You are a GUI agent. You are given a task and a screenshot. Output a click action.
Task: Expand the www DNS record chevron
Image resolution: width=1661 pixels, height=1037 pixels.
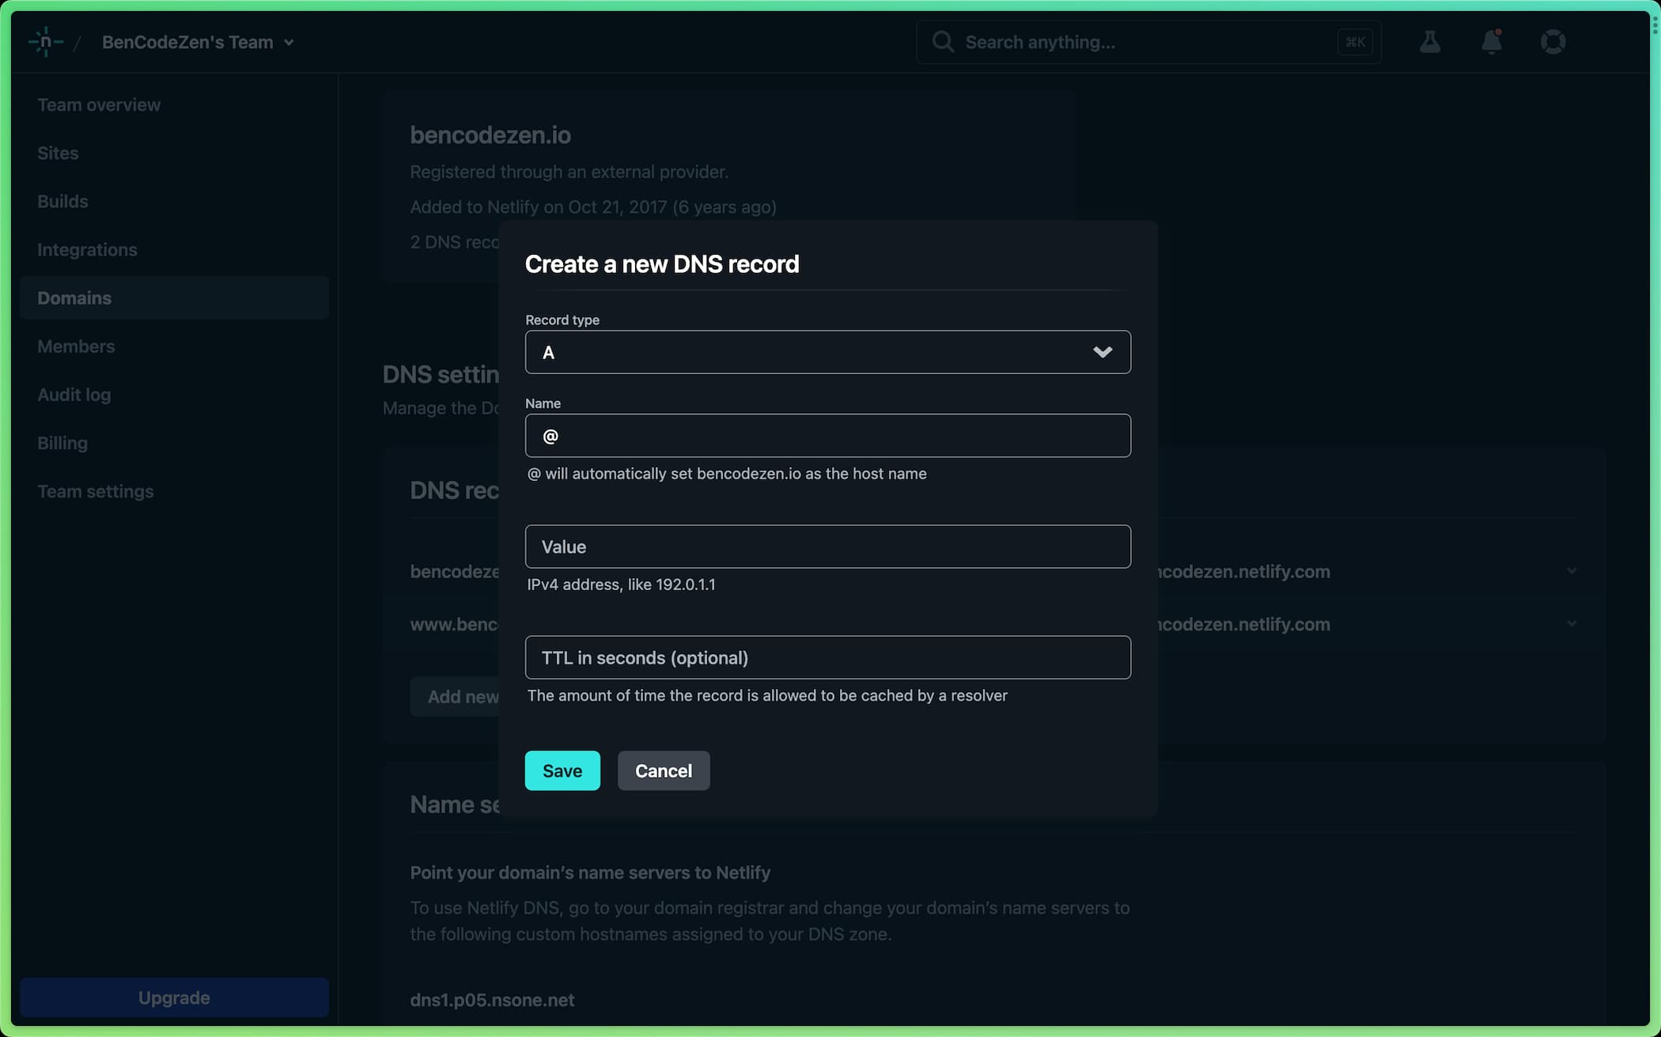click(x=1572, y=624)
